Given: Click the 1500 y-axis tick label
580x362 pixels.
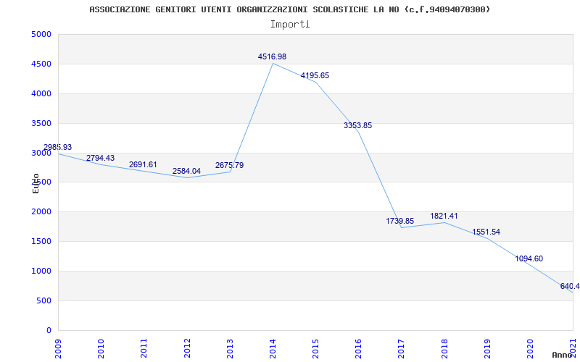Looking at the screenshot, I should pyautogui.click(x=41, y=242).
